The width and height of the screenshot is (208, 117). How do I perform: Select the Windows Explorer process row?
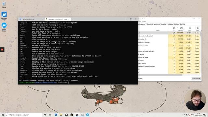[x=169, y=63]
